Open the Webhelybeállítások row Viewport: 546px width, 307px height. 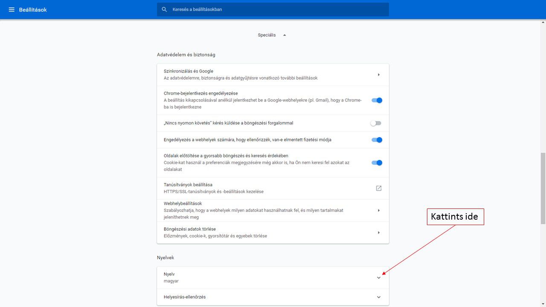(256, 210)
